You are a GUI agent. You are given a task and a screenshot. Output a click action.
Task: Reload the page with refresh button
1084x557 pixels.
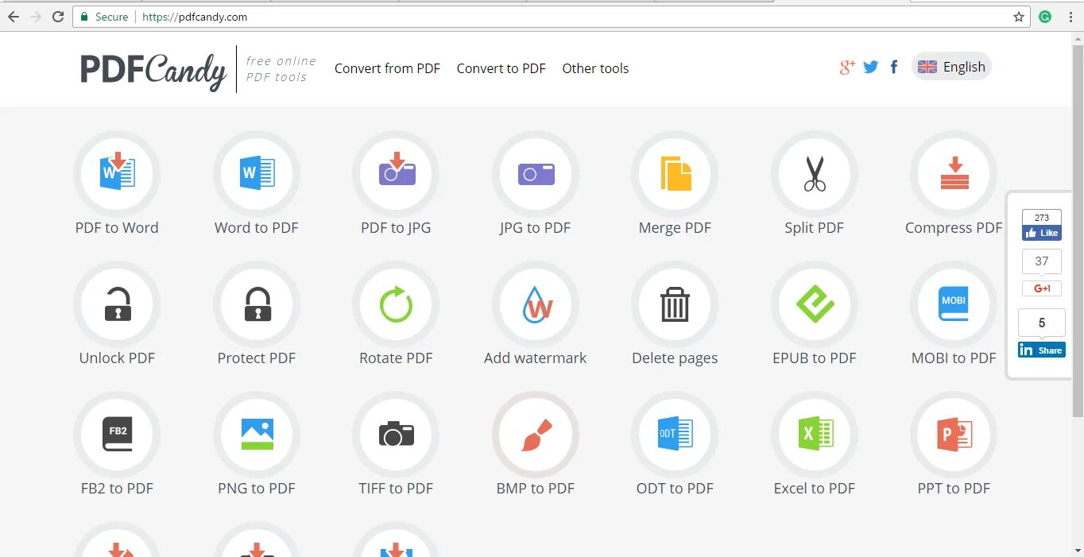pyautogui.click(x=58, y=17)
